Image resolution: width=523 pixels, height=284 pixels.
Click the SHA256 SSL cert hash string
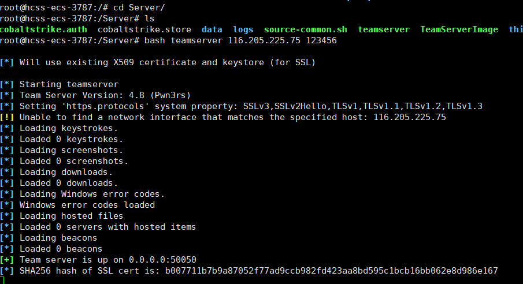pos(332,271)
